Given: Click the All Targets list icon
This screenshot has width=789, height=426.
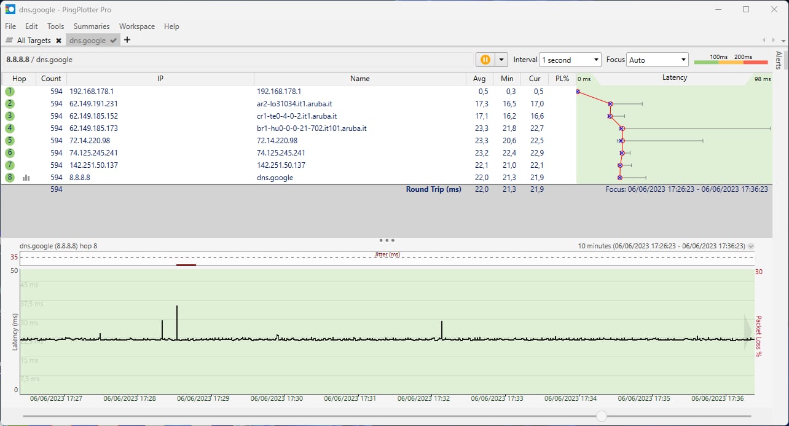Looking at the screenshot, I should click(9, 41).
